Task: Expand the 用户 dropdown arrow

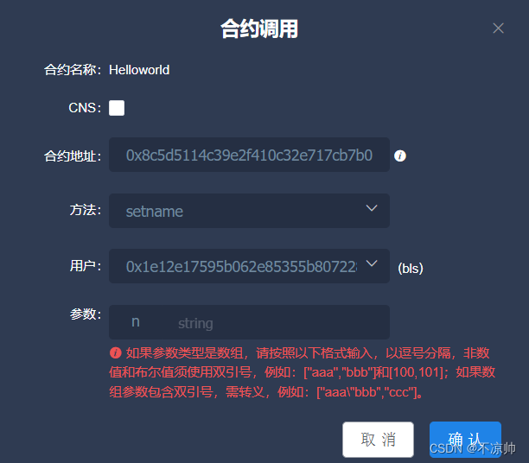Action: 372,263
